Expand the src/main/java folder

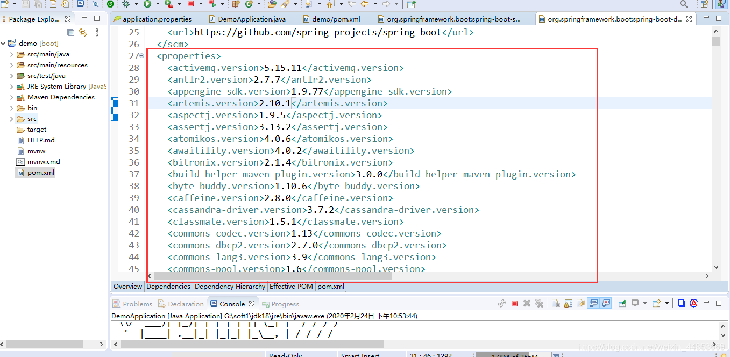11,54
